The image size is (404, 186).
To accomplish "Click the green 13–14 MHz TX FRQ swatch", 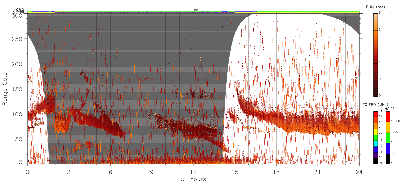I will 375,138.
